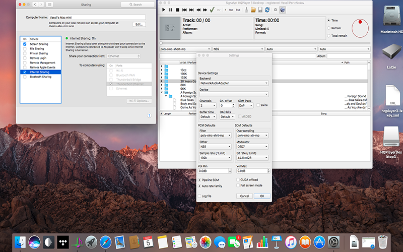Screen dimensions: 403x252
Task: Open the Bit rate 44.1k x128 dropdown
Action: click(252, 158)
